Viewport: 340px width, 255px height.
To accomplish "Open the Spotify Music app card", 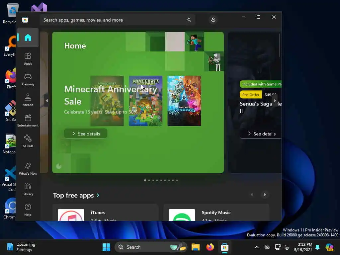I will coord(216,213).
